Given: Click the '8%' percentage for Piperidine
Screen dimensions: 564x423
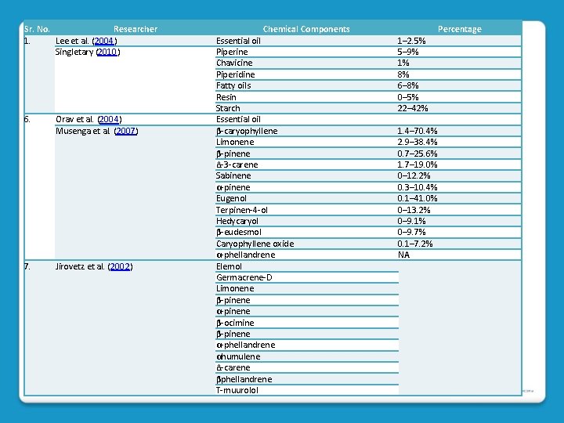Looking at the screenshot, I should pyautogui.click(x=403, y=74).
